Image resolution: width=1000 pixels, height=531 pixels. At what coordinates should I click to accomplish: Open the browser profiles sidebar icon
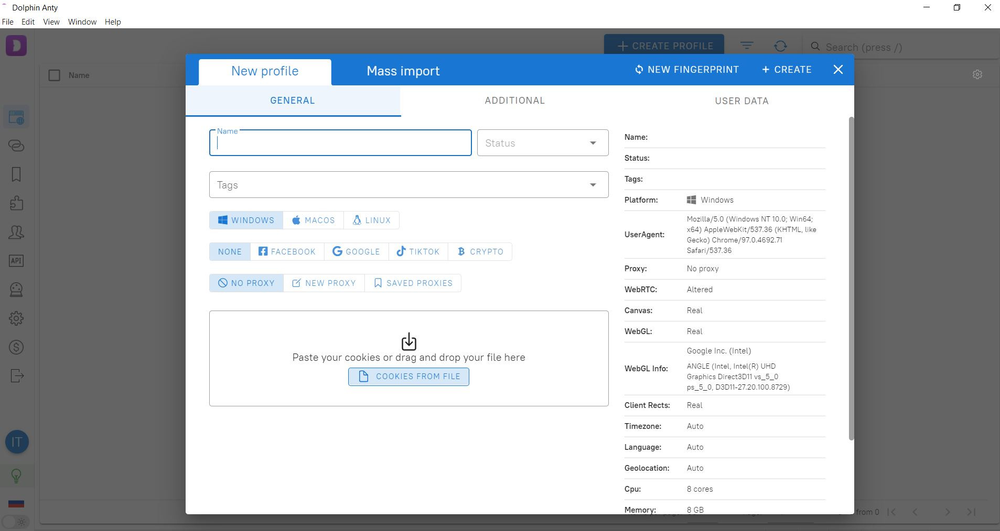(16, 117)
